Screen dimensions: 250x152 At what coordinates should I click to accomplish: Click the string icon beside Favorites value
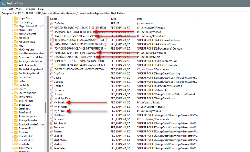click(x=51, y=90)
